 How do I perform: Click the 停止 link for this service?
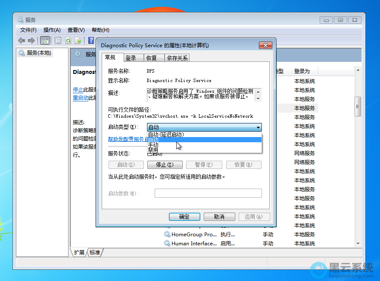pyautogui.click(x=78, y=90)
